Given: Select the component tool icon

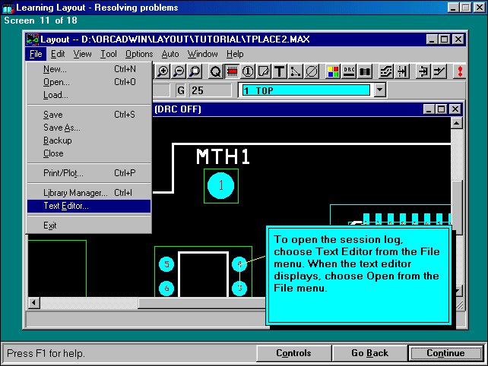Looking at the screenshot, I should pyautogui.click(x=230, y=71).
